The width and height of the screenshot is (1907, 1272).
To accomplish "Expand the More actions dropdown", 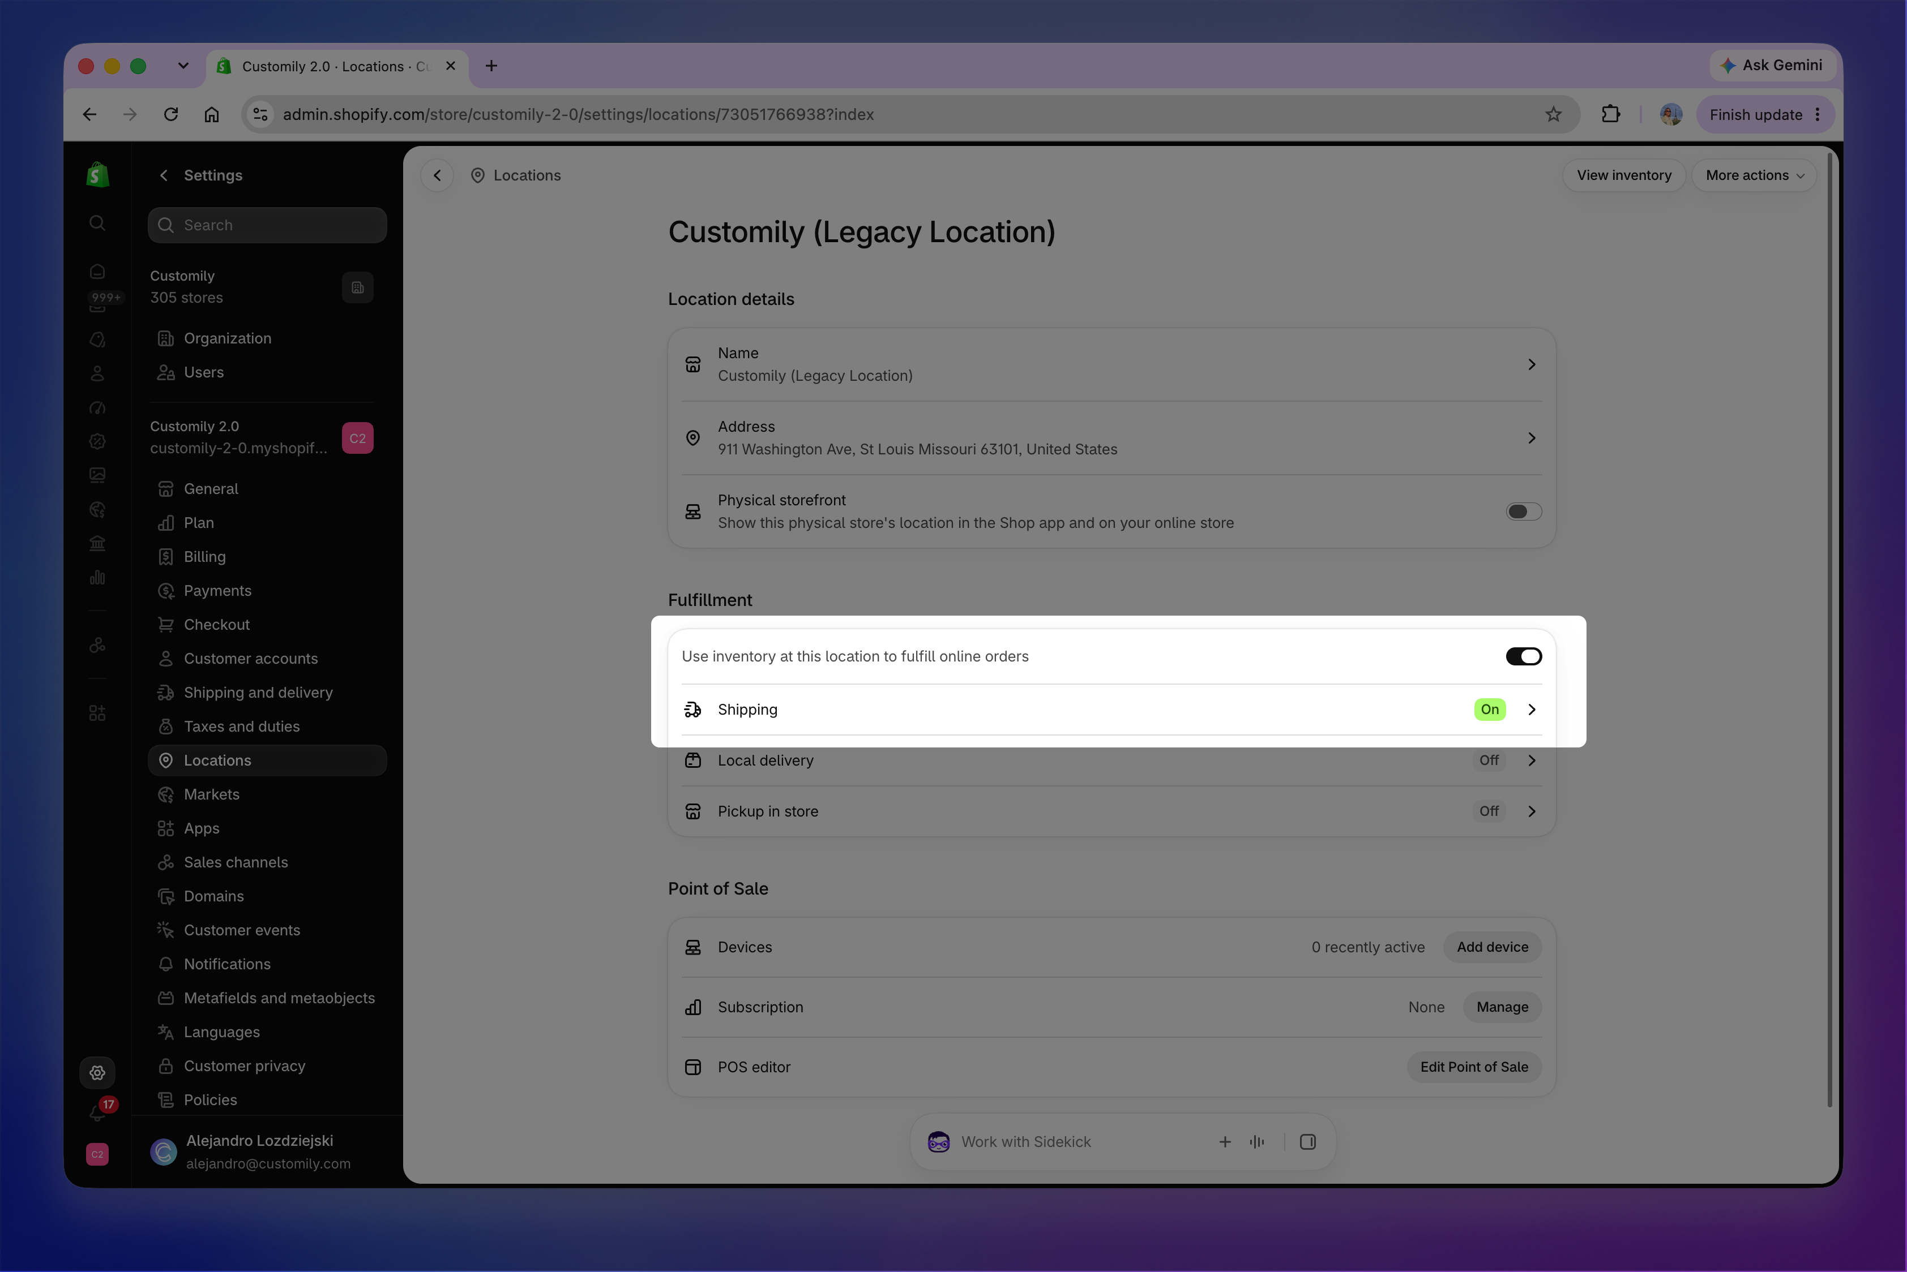I will (1754, 175).
